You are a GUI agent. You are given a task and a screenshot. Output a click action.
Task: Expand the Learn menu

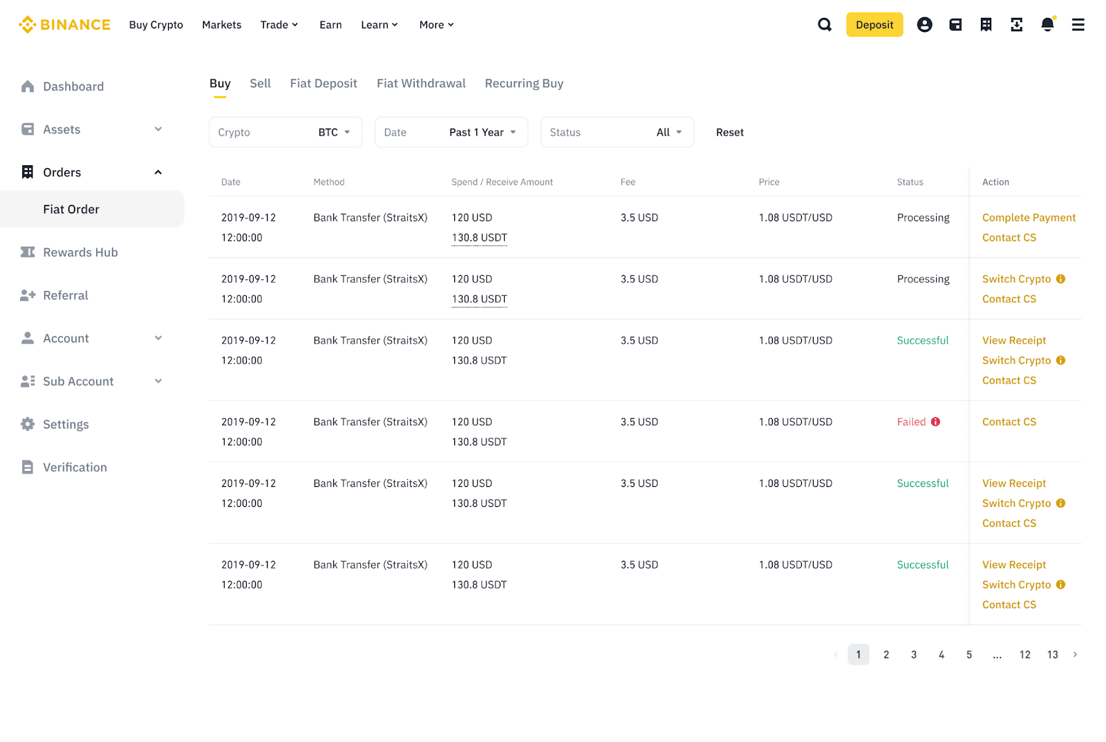(379, 25)
